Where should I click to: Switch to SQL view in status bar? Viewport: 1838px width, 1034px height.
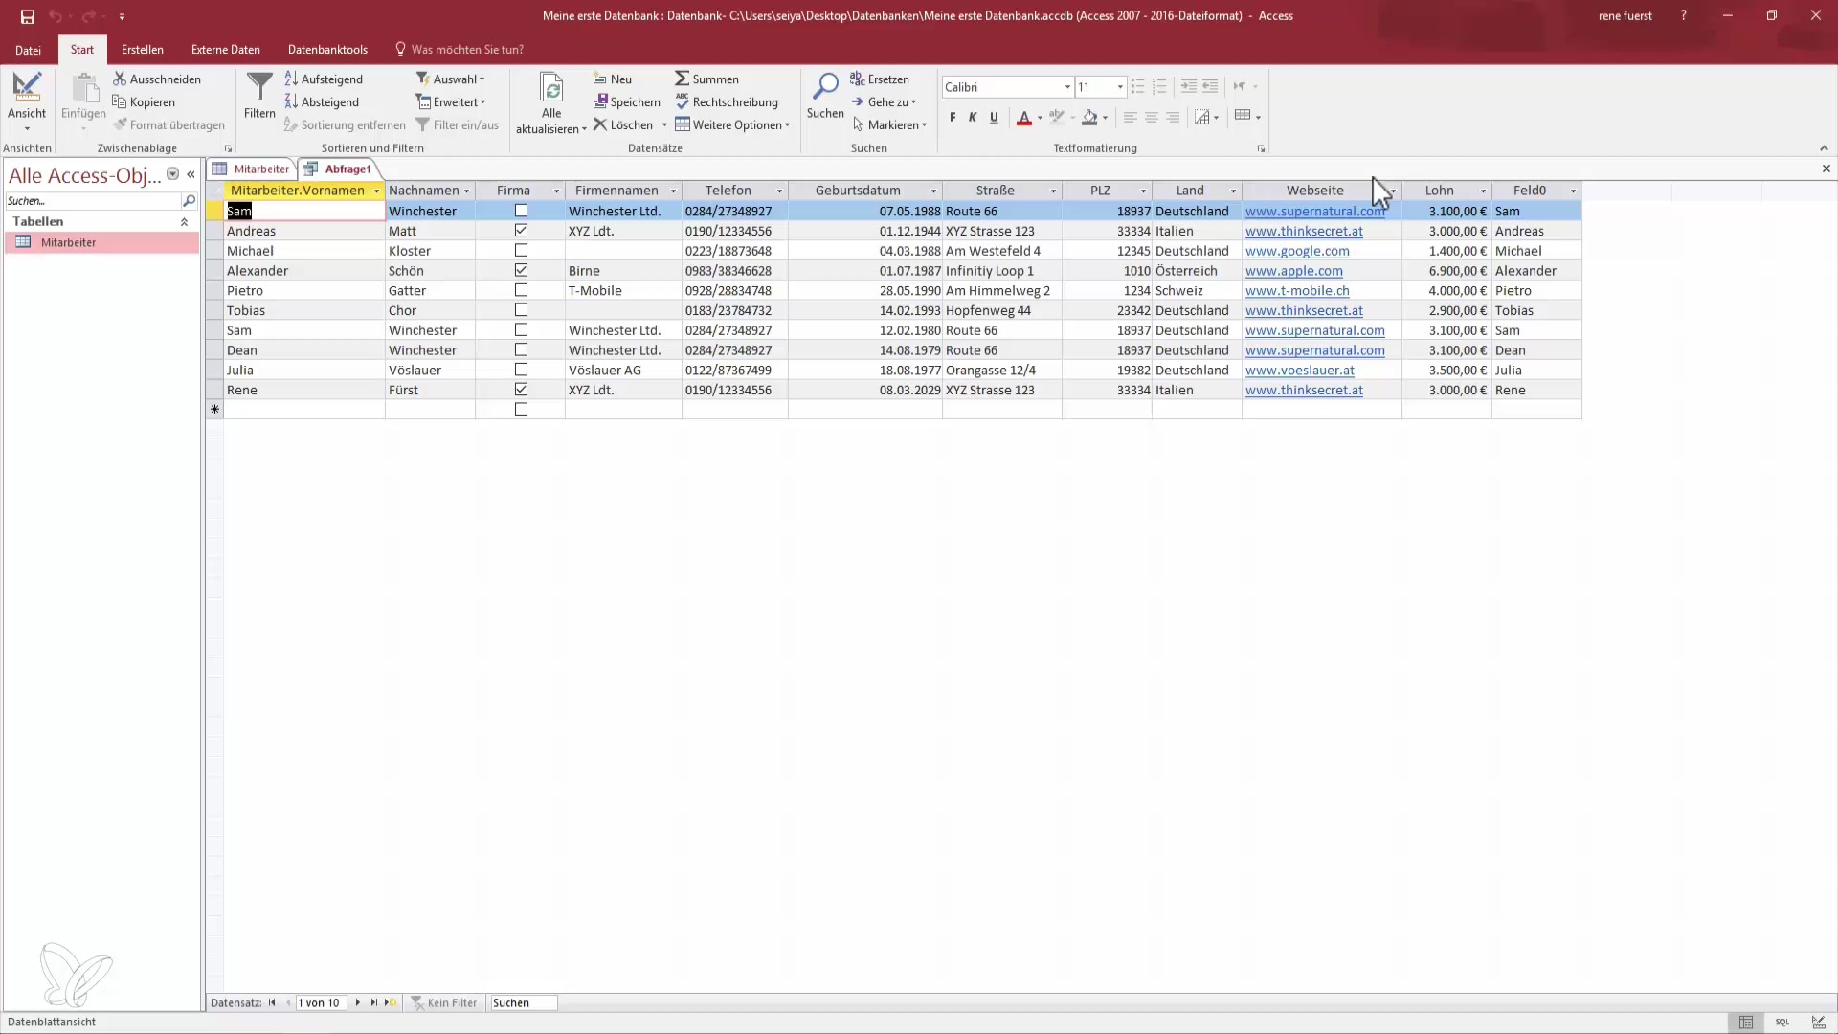coord(1782,1022)
